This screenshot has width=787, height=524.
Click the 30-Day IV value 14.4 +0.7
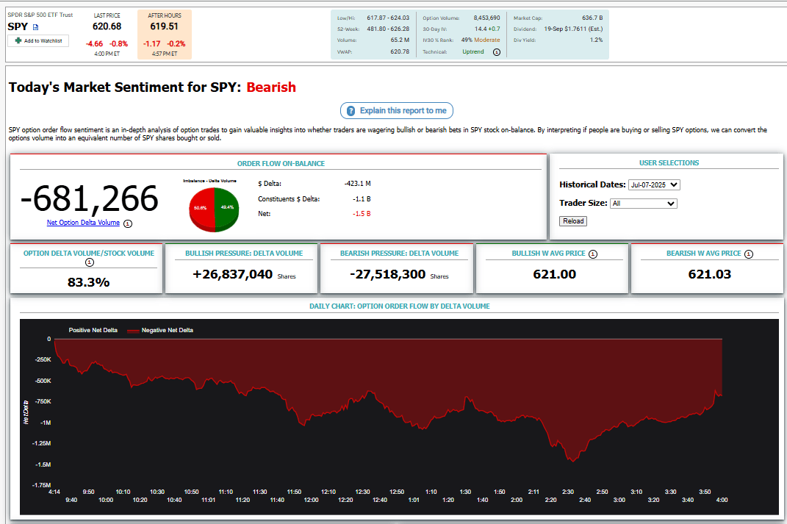pos(487,29)
